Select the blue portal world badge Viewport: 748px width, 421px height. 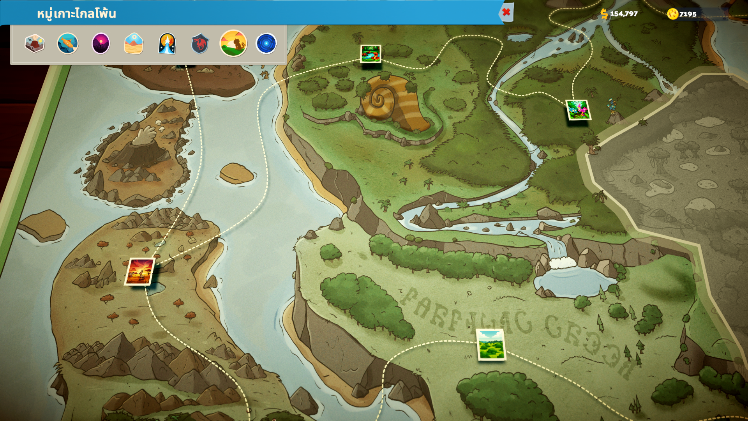266,43
